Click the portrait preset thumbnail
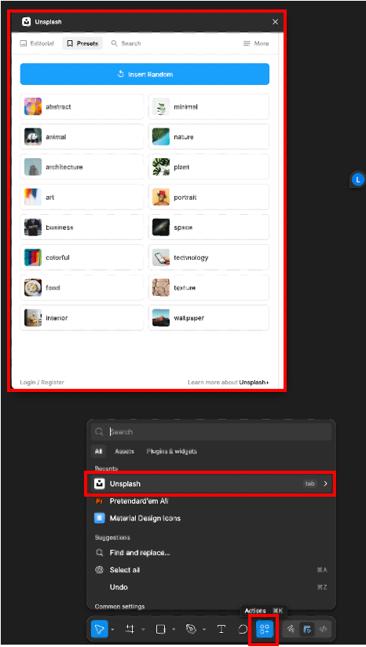 pyautogui.click(x=161, y=197)
